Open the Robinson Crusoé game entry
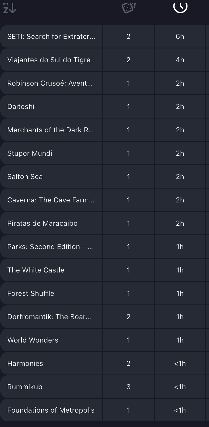Viewport: 209px width, 427px height. click(x=50, y=83)
